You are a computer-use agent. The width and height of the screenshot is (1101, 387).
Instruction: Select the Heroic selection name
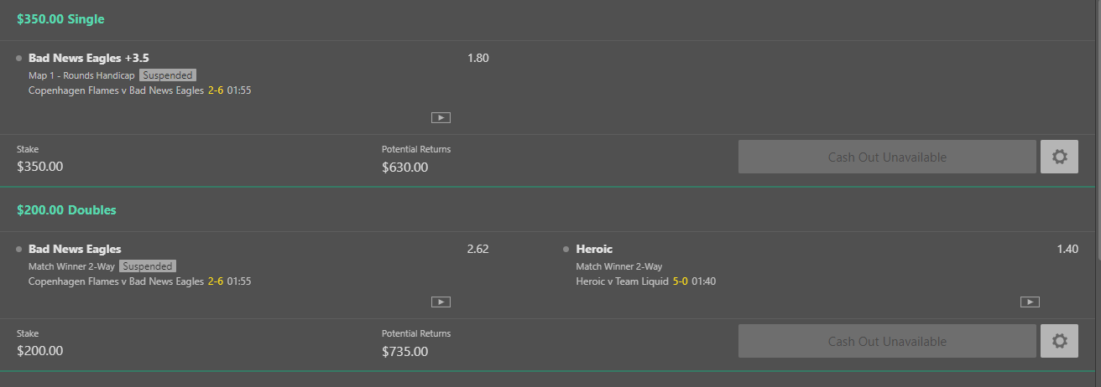pyautogui.click(x=594, y=249)
